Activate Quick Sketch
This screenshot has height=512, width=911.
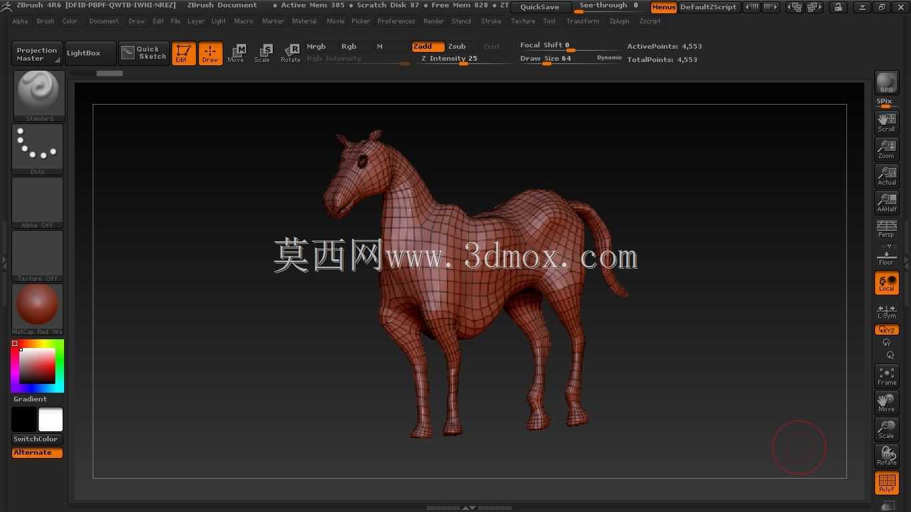click(x=144, y=53)
